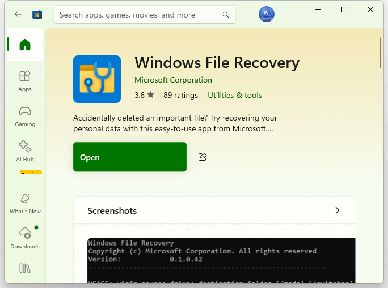Close the Microsoft Store window
The width and height of the screenshot is (388, 288).
point(370,10)
